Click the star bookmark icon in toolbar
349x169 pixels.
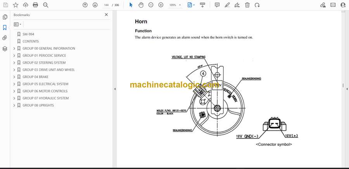coord(16,5)
